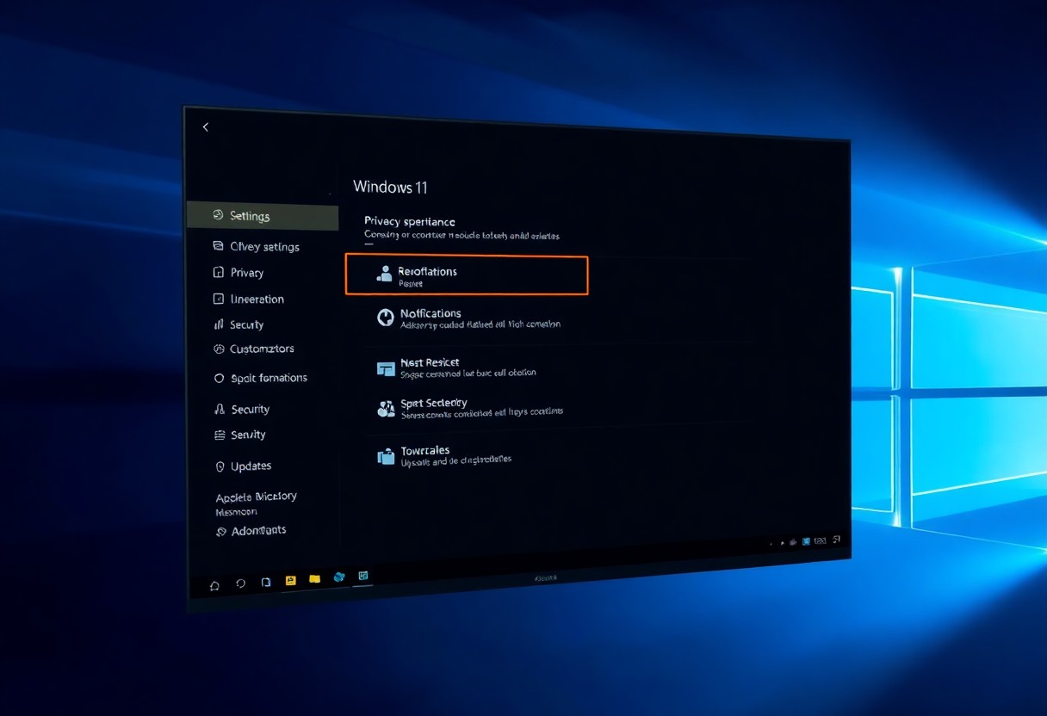Viewport: 1047px width, 716px height.
Task: Click the shield icon beside Updates
Action: click(x=220, y=466)
